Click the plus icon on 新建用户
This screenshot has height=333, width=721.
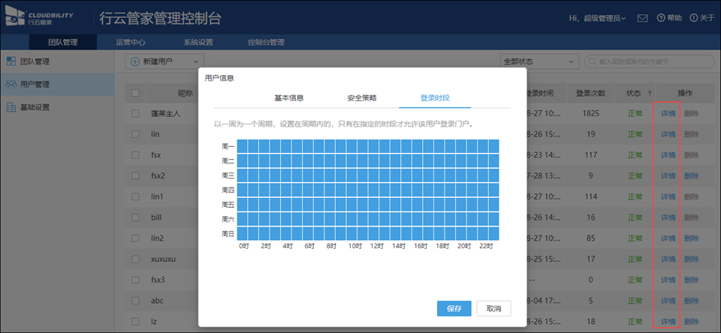click(135, 61)
